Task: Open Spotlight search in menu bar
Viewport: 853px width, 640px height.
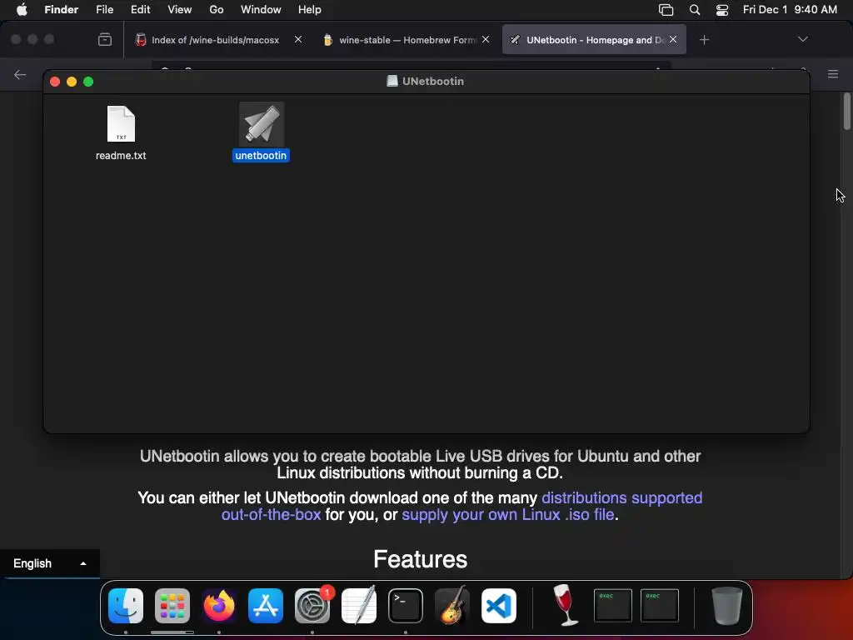Action: pyautogui.click(x=695, y=10)
